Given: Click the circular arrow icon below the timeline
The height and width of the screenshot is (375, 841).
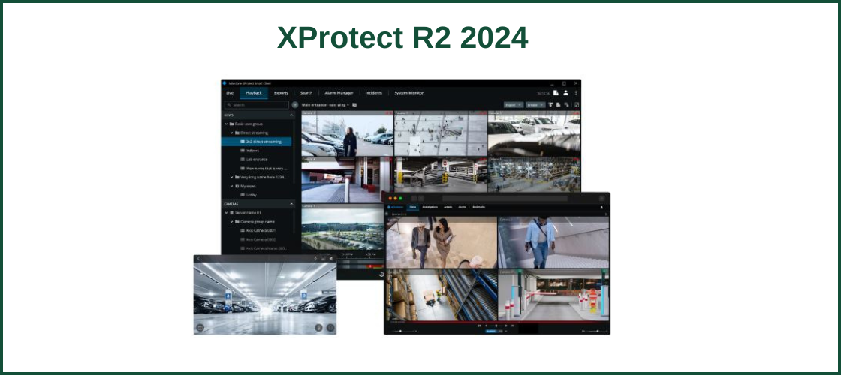Looking at the screenshot, I should coord(381,274).
